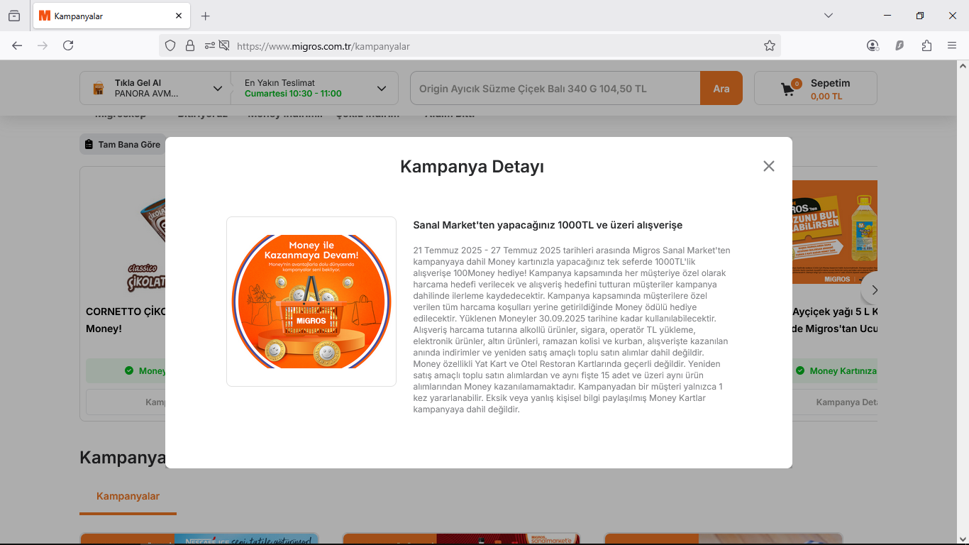Select the Kampanyalar browser tab
Screen dimensions: 969x545
click(x=111, y=16)
